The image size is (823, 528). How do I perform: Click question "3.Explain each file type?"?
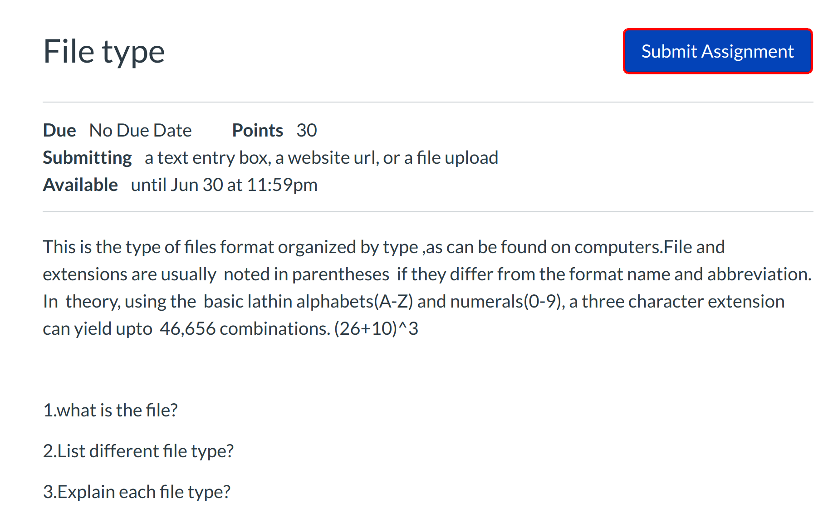coord(137,492)
